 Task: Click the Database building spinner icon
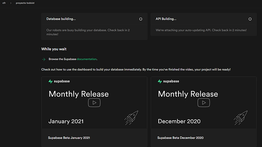pyautogui.click(x=141, y=19)
